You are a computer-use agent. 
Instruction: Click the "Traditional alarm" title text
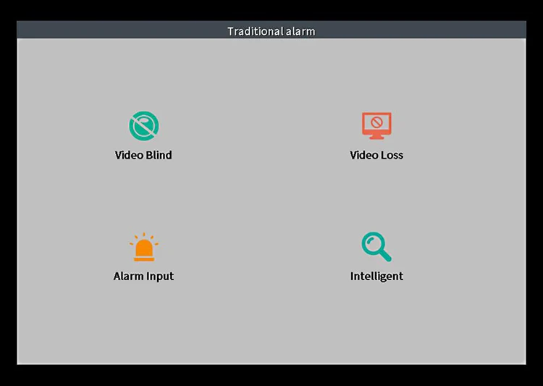tap(271, 31)
